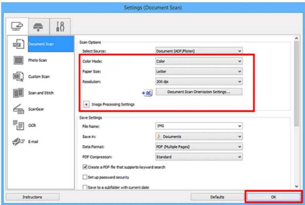Expand Image Processing Settings with the plus button
This screenshot has width=305, height=205.
[x=86, y=104]
